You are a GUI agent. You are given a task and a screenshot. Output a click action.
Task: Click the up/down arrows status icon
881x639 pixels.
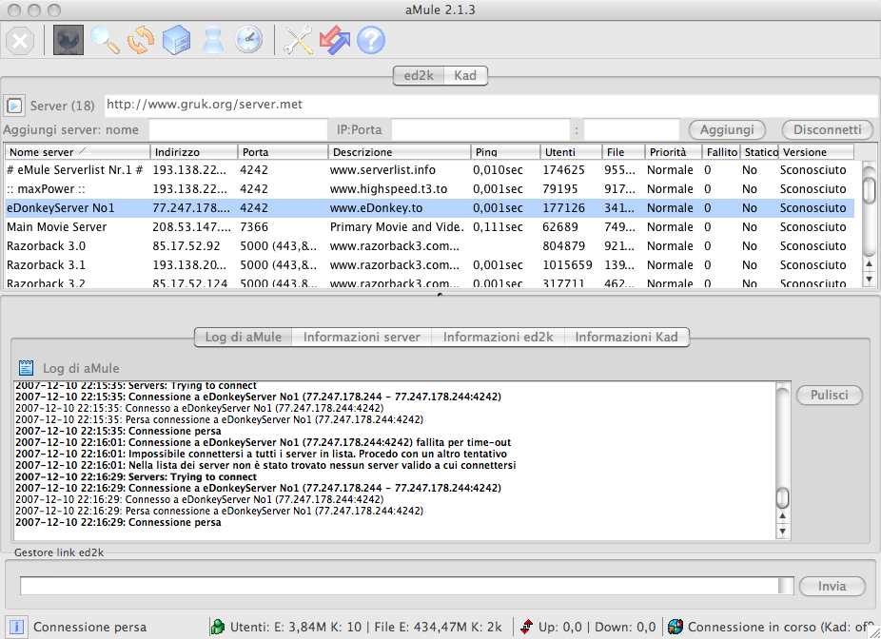point(526,627)
